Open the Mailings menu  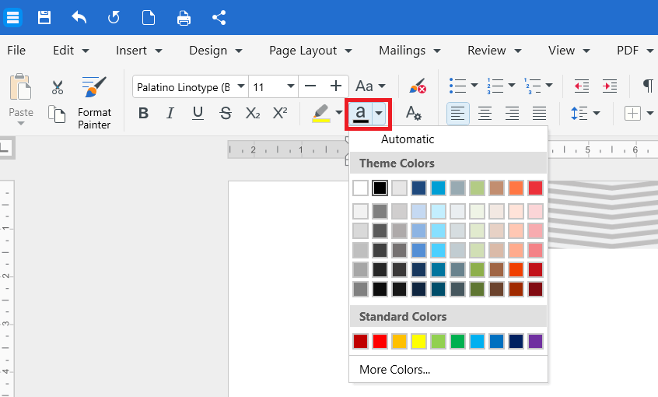tap(410, 51)
